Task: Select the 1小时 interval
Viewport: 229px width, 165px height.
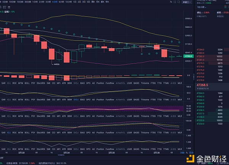Action: (35, 2)
